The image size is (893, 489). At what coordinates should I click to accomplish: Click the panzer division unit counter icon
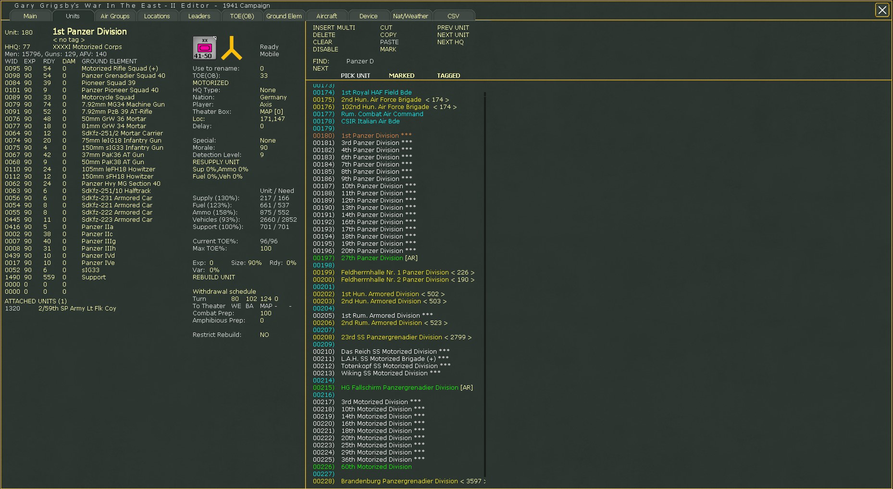tap(204, 48)
